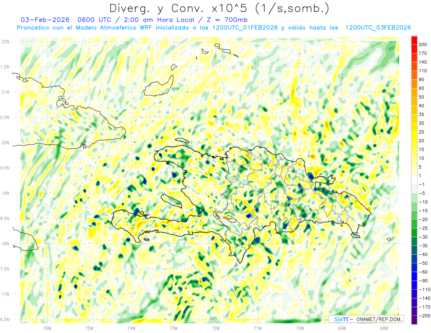This screenshot has width=431, height=333.
Task: Click the "1.5N" latitude label
Action: 5,67
